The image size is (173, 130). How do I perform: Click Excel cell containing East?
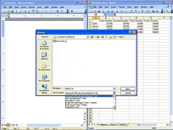click(x=96, y=23)
